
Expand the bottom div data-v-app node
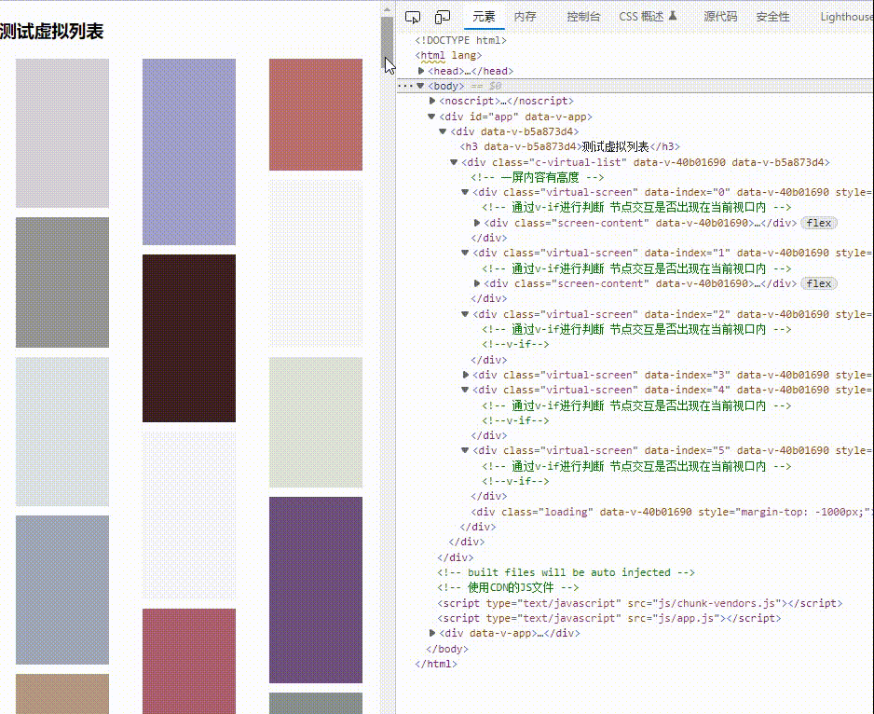point(432,633)
